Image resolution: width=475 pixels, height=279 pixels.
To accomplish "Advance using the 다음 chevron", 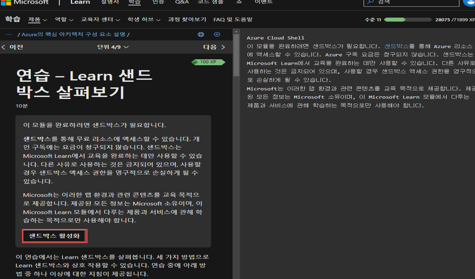I will [222, 47].
